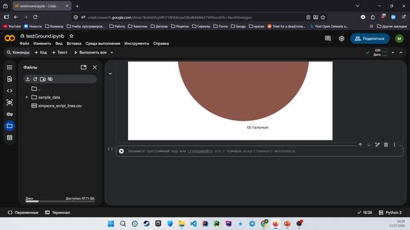Image resolution: width=410 pixels, height=230 pixels.
Task: Open the Команды search palette
Action: click(x=18, y=52)
